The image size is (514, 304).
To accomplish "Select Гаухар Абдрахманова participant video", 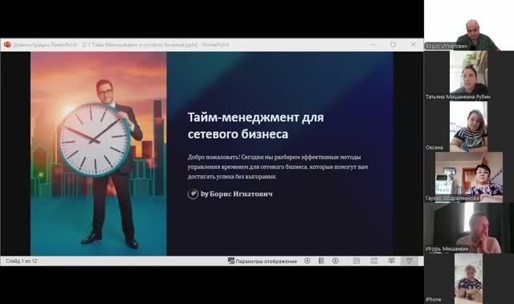I will [469, 177].
